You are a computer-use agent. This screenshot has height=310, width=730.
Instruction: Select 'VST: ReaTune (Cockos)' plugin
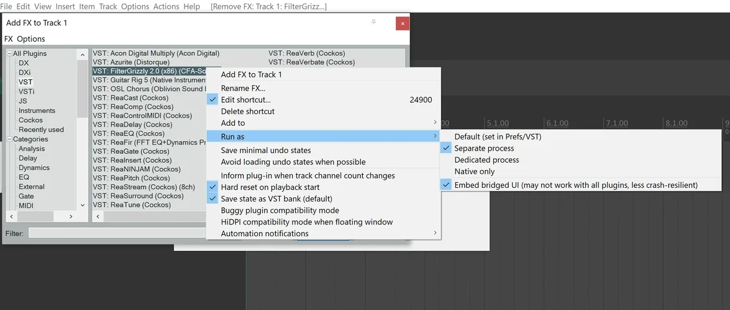[x=131, y=205]
